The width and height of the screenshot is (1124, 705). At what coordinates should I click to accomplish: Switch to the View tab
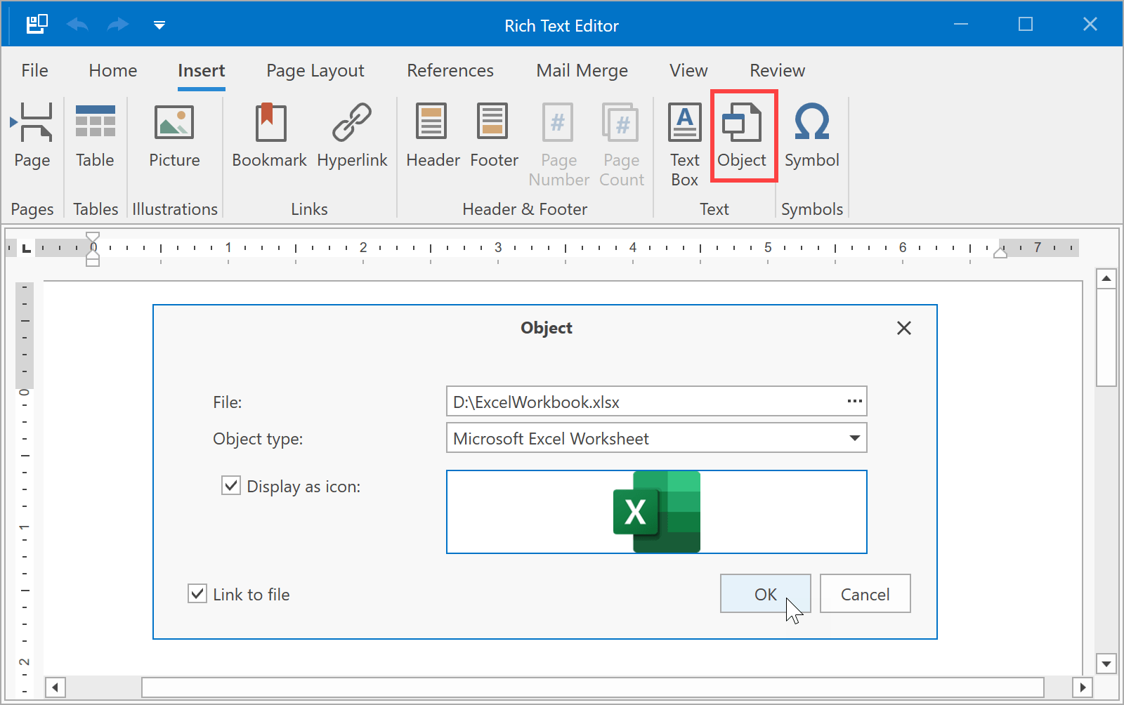688,70
